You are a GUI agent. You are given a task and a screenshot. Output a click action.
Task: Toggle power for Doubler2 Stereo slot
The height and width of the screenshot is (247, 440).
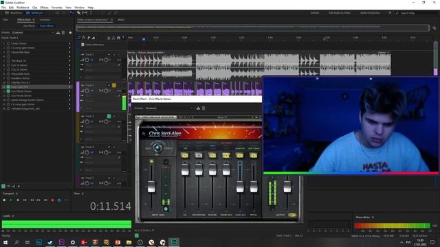[8, 78]
